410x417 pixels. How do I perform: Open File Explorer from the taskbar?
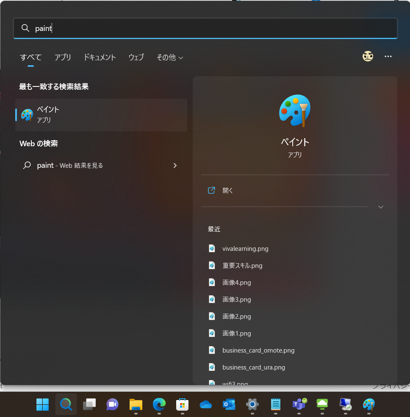(x=136, y=404)
